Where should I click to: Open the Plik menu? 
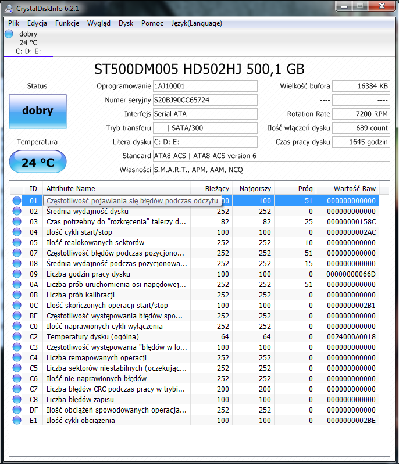pyautogui.click(x=14, y=23)
